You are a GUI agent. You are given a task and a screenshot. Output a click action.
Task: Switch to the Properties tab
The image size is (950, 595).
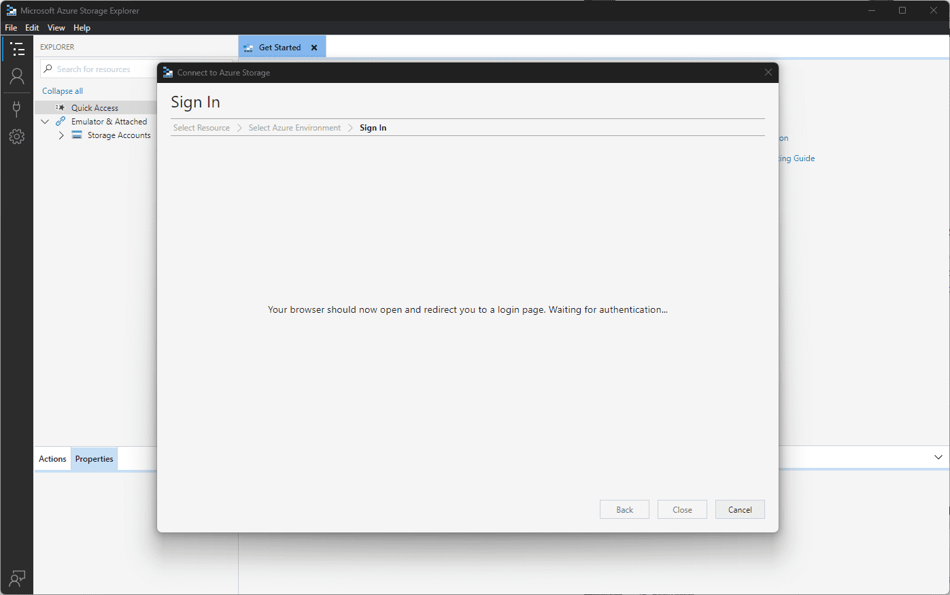click(x=94, y=459)
